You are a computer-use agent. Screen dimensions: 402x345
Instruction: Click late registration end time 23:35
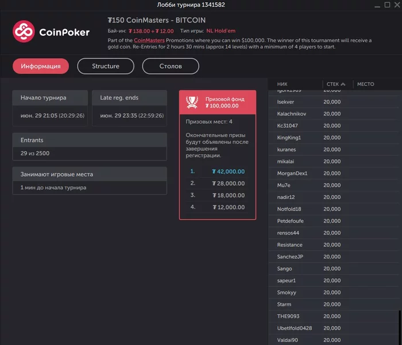coord(132,116)
